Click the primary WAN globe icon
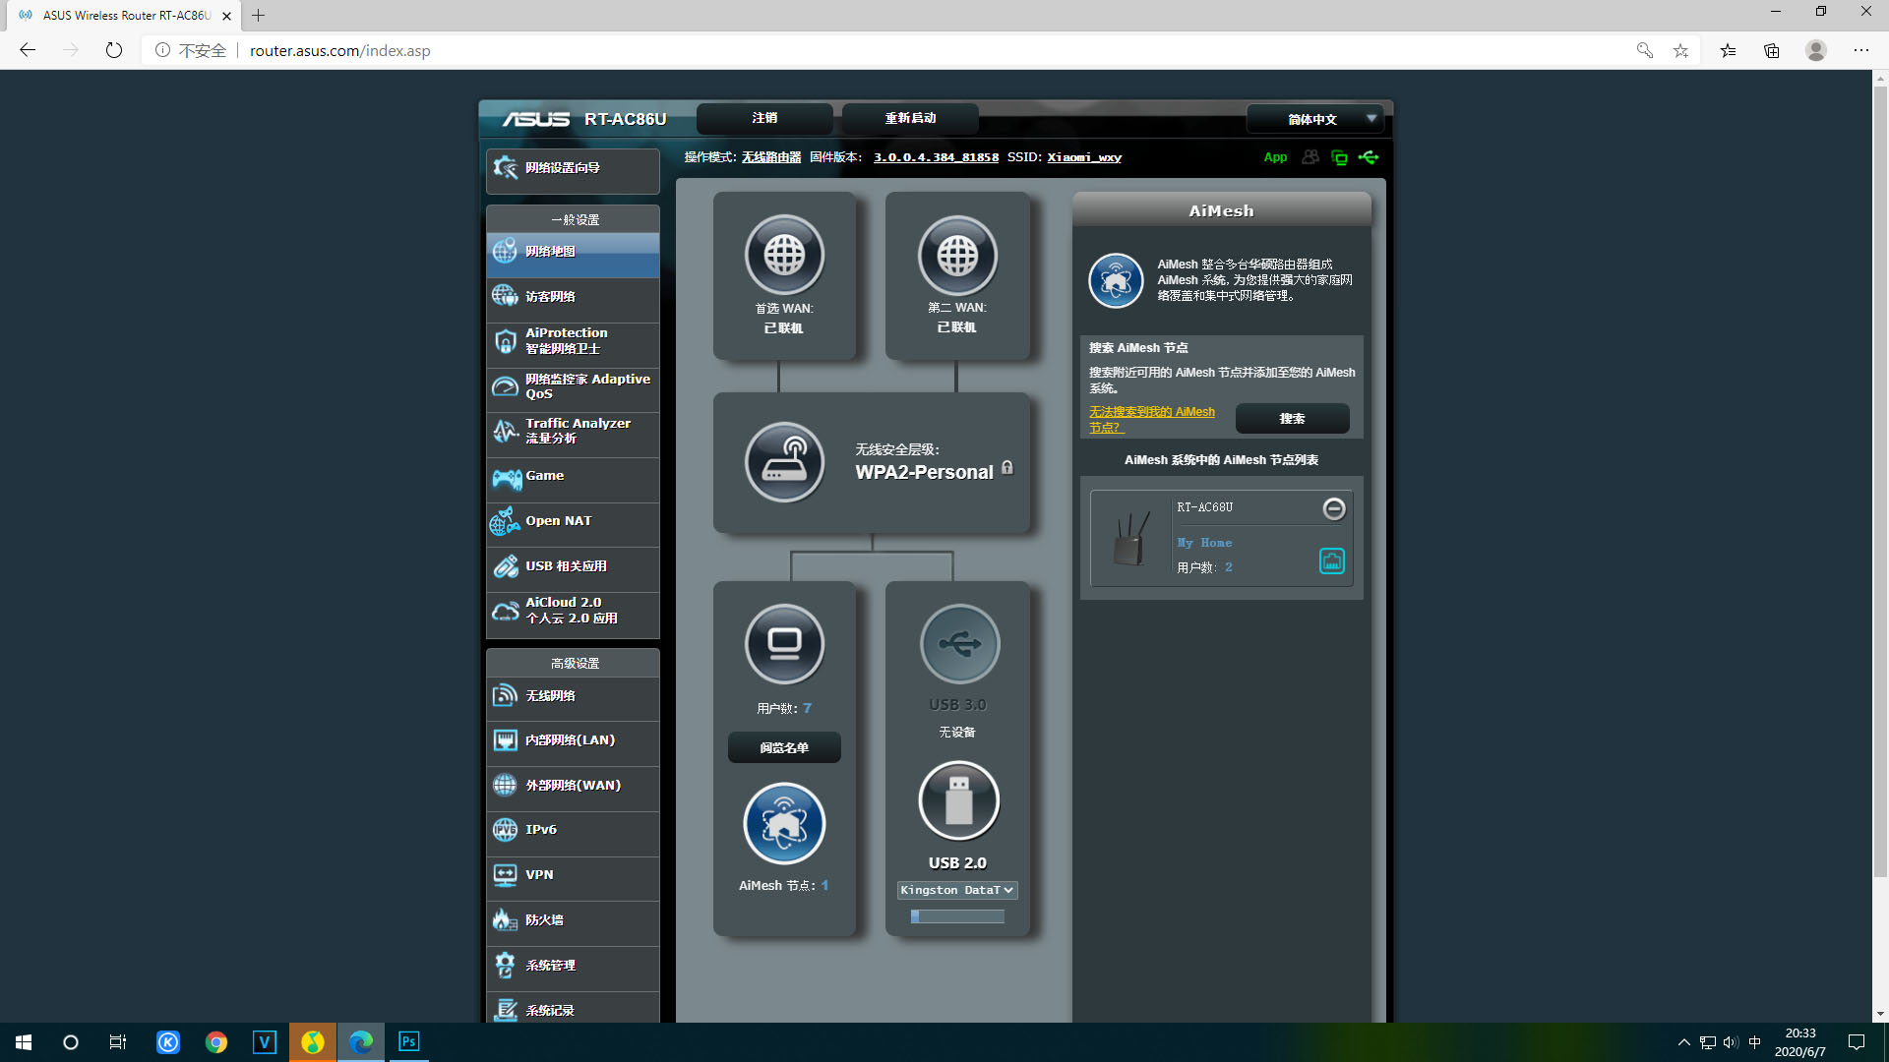Viewport: 1889px width, 1062px height. [x=784, y=255]
